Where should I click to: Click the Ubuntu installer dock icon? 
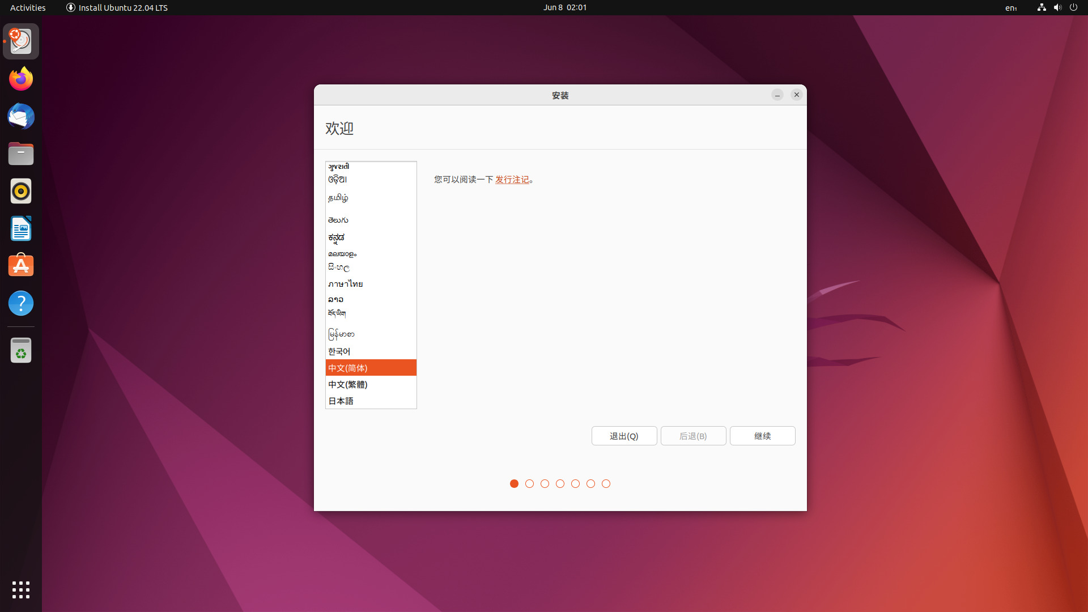click(20, 41)
